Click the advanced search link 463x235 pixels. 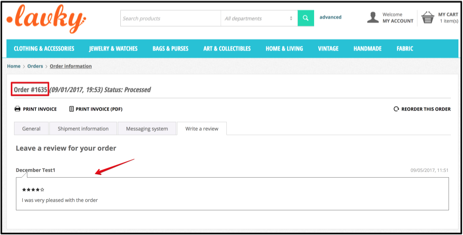330,17
